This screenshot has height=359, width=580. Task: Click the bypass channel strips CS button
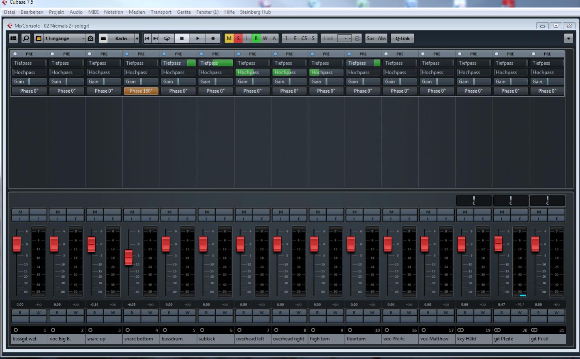[304, 38]
